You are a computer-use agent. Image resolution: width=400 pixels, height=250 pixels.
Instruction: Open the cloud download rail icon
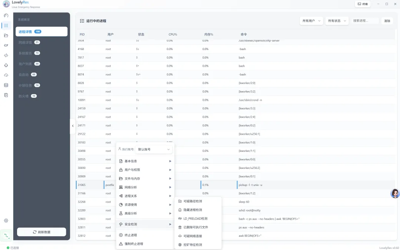coord(6,75)
